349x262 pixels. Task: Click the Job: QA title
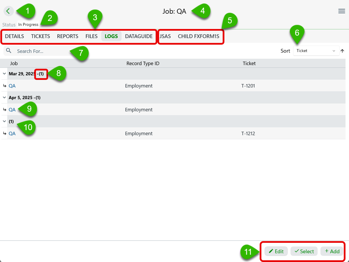tap(174, 11)
